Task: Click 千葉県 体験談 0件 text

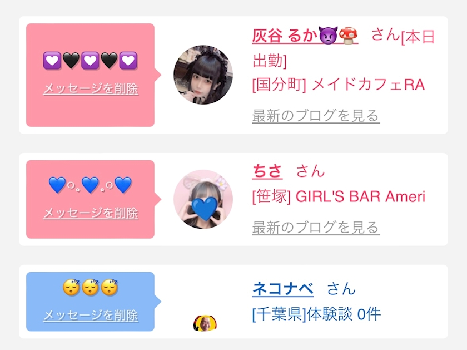Action: (x=316, y=314)
